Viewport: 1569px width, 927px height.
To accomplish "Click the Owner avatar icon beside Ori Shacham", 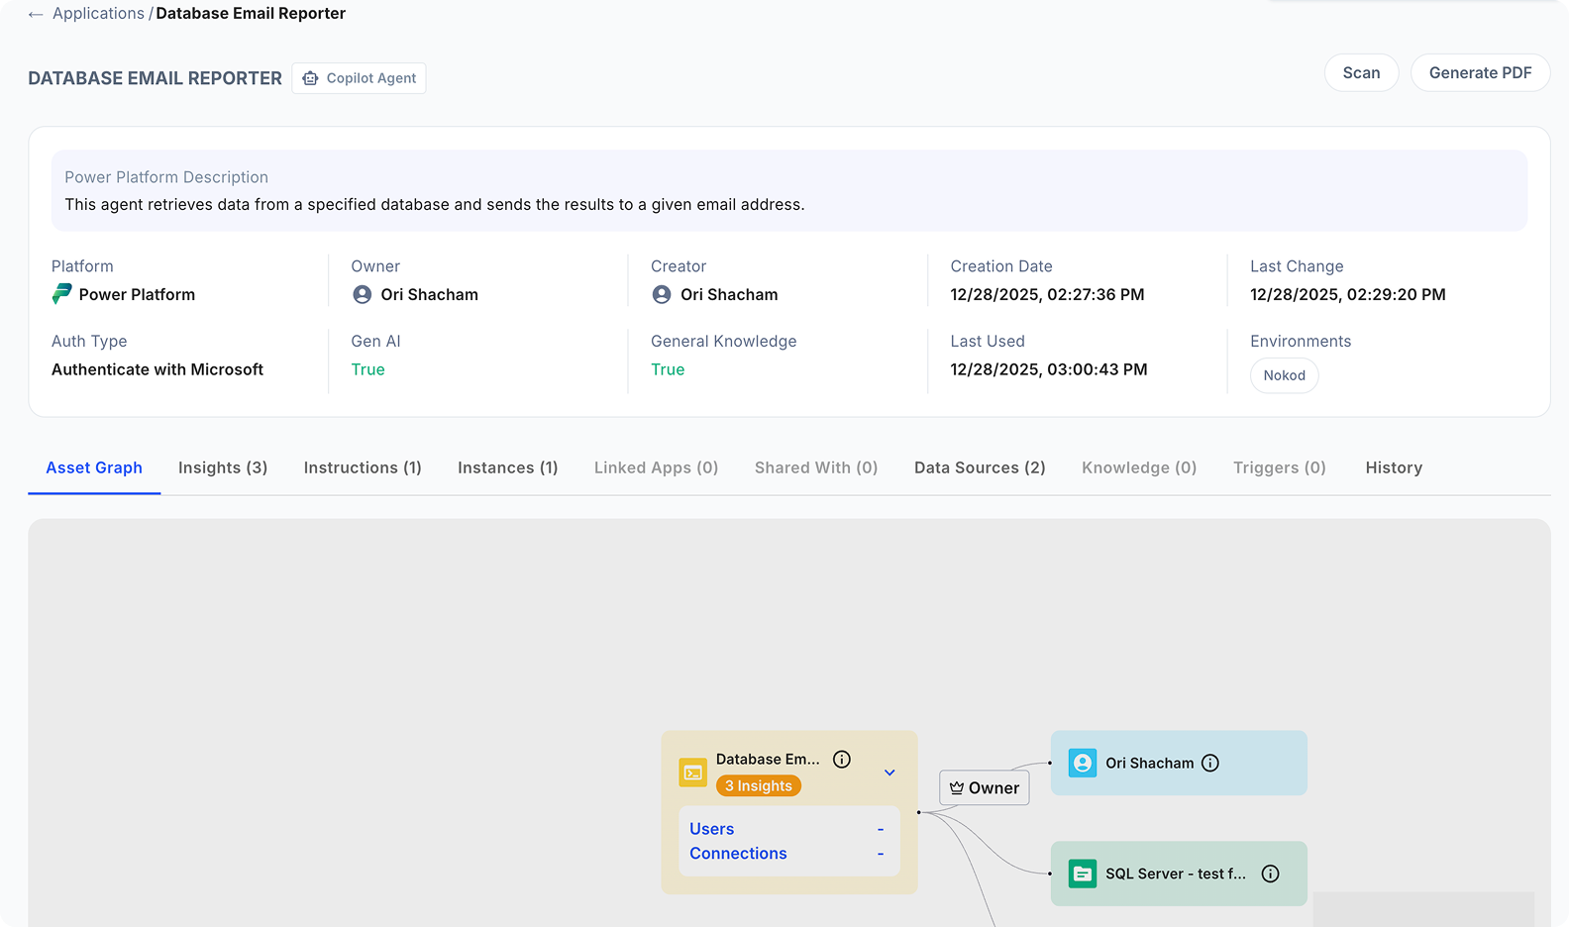I will tap(363, 294).
